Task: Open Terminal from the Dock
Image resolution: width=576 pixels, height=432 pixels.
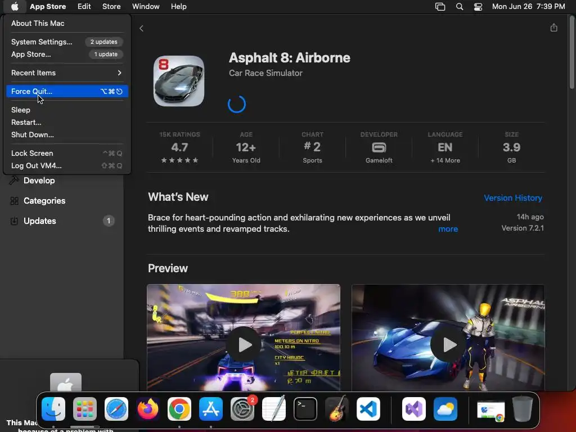Action: pyautogui.click(x=305, y=409)
